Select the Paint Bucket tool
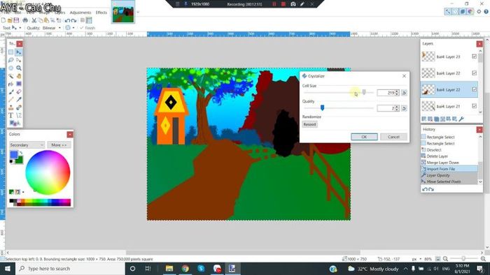Image resolution: width=490 pixels, height=275 pixels. tap(11, 84)
